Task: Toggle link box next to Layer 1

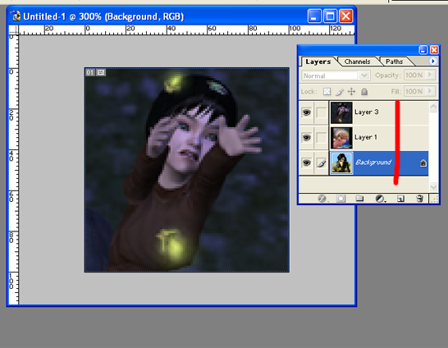Action: pyautogui.click(x=322, y=138)
